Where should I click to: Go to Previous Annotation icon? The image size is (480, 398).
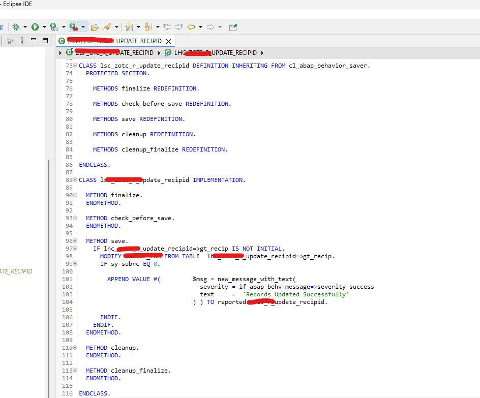coord(148,27)
